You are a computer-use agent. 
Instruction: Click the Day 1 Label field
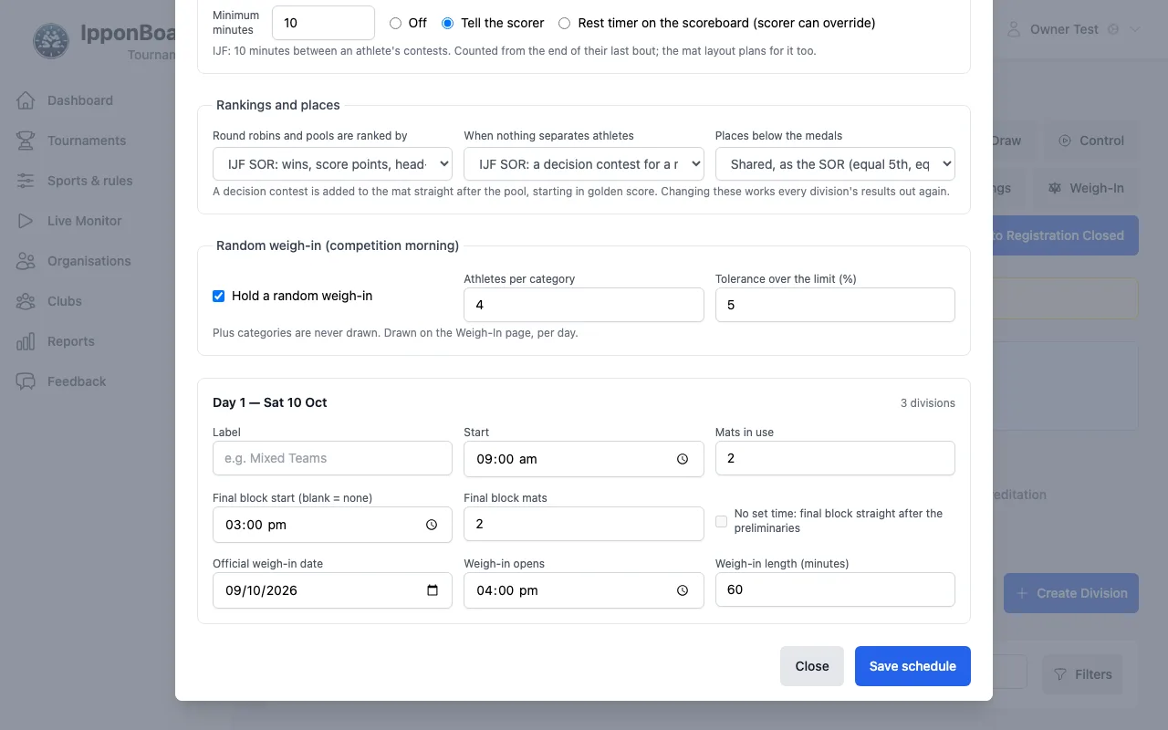pos(332,458)
